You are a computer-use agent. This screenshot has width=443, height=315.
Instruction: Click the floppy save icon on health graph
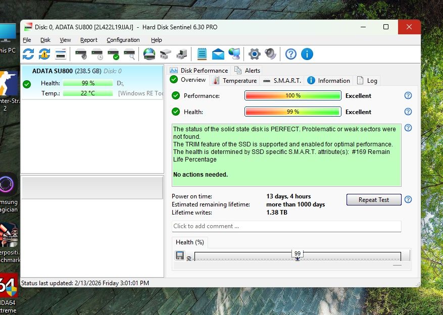180,255
